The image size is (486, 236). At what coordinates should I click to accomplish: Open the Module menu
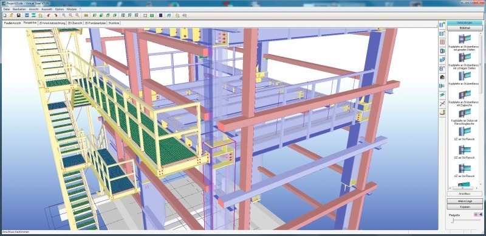click(x=72, y=9)
